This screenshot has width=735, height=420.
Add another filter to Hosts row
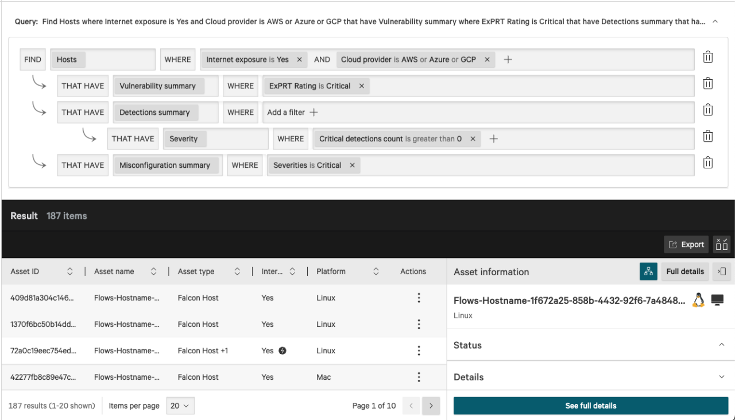508,59
